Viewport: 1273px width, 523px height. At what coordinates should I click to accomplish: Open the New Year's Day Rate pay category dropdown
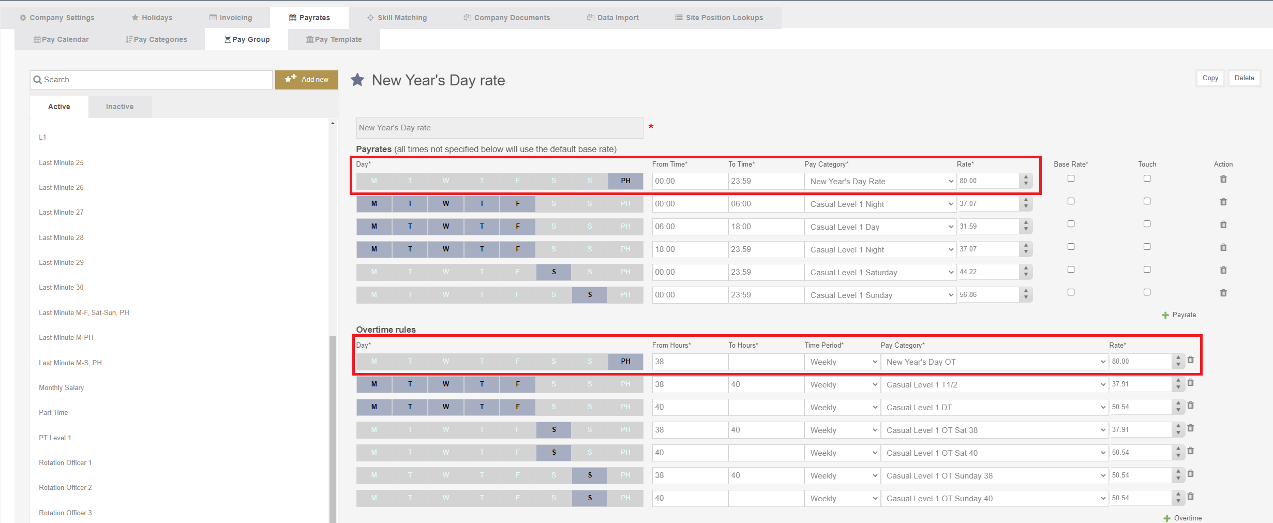click(x=879, y=182)
